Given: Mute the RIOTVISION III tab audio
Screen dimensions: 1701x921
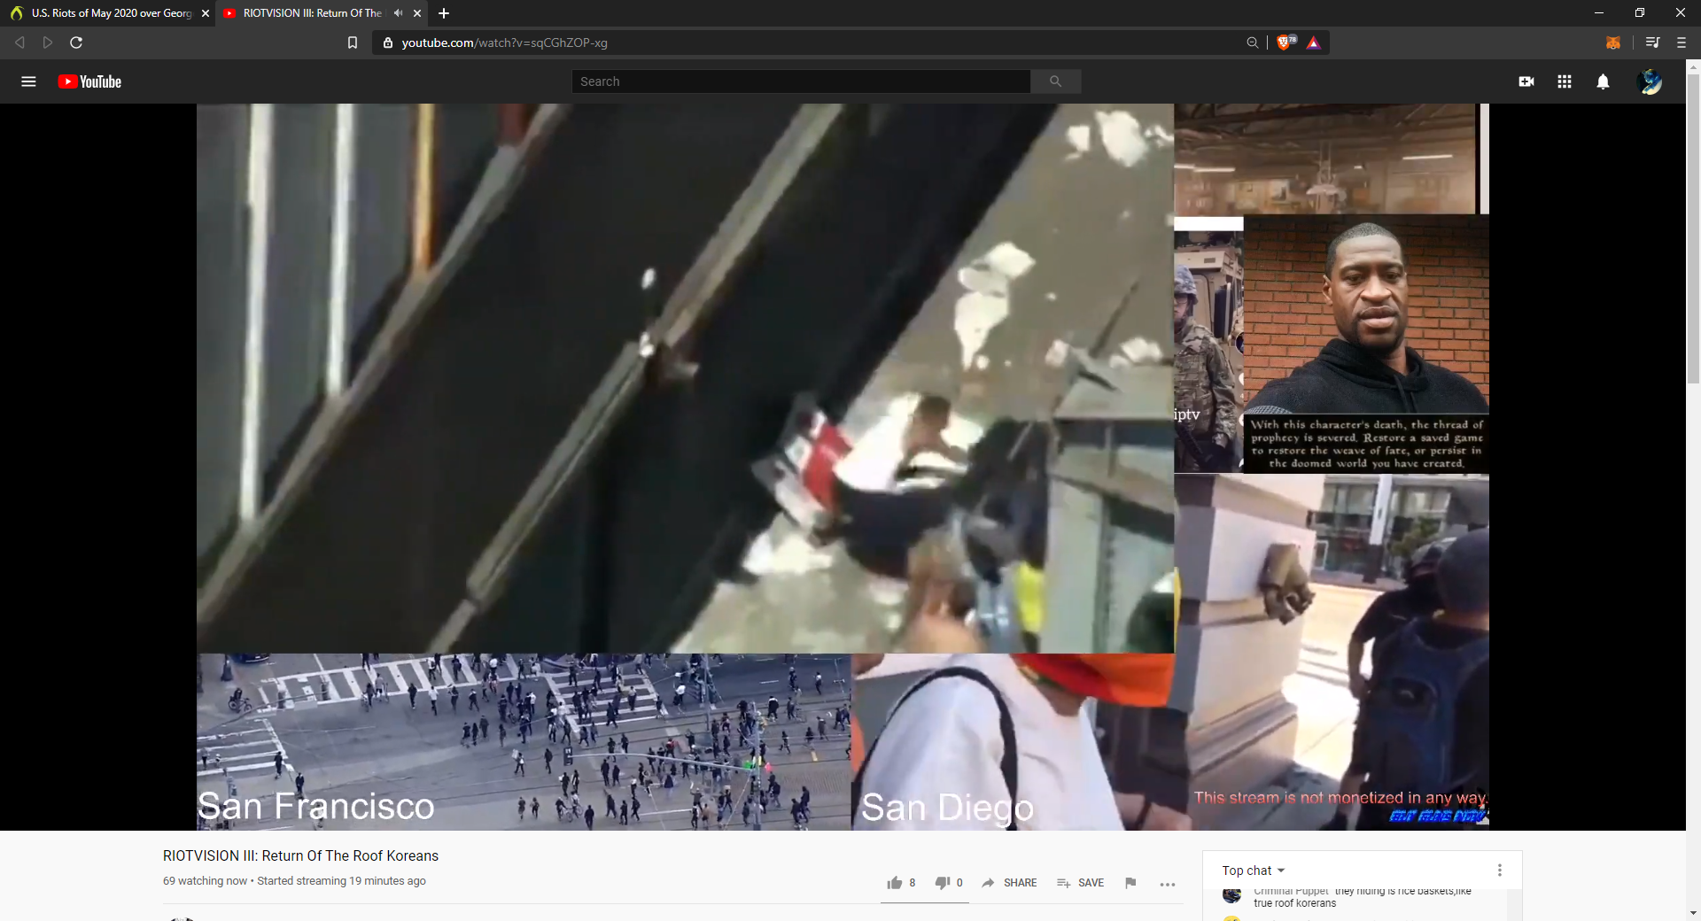Looking at the screenshot, I should coord(398,13).
